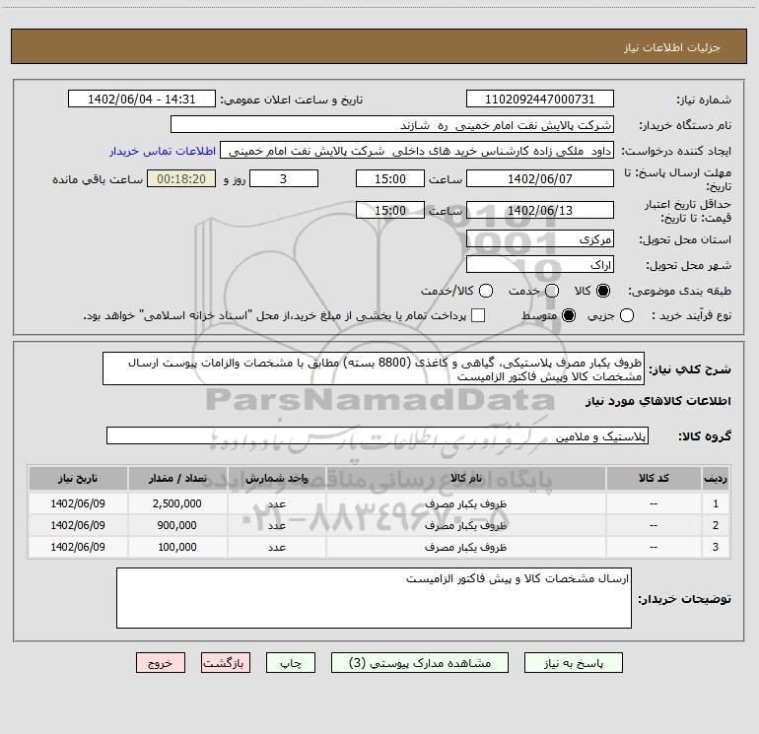Open اطلاعات تماس خریدار link
Screen dimensions: 759x734
pos(163,151)
